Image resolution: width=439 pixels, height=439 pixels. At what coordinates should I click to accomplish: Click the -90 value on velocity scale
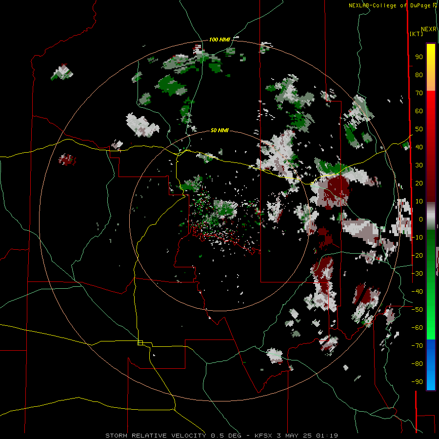click(x=417, y=381)
